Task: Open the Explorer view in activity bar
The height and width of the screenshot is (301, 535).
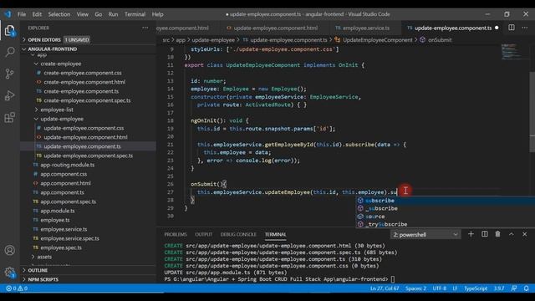Action: pos(9,31)
